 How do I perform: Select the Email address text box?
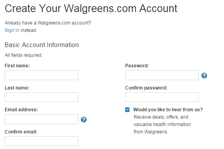coord(41,119)
